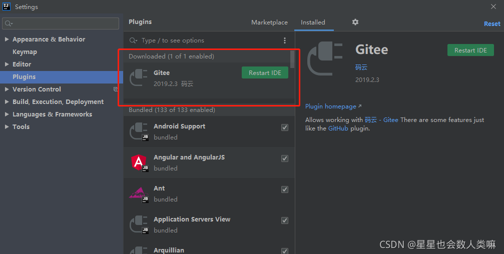Select the Installed tab

click(x=313, y=22)
